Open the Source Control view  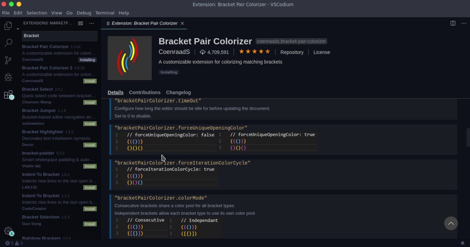[8, 60]
